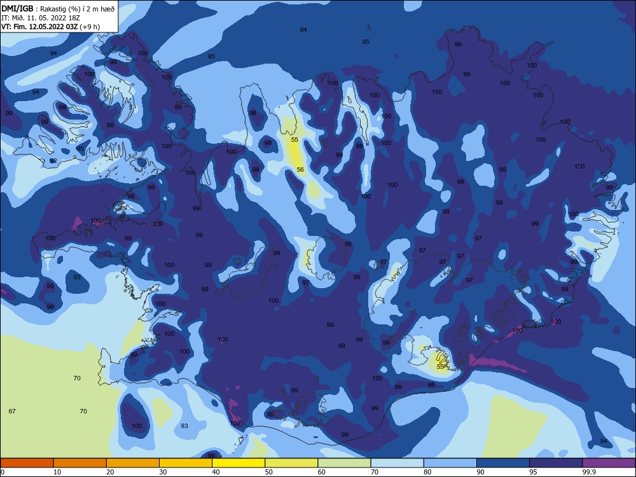Click the '20' tick label on the legend
636x477 pixels.
click(110, 472)
